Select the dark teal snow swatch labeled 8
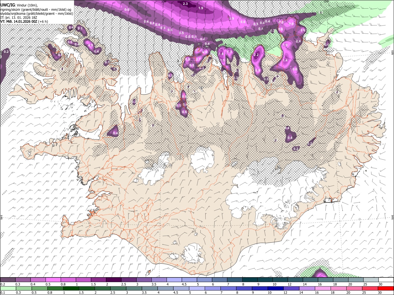The height and width of the screenshot is (295, 394). click(250, 280)
